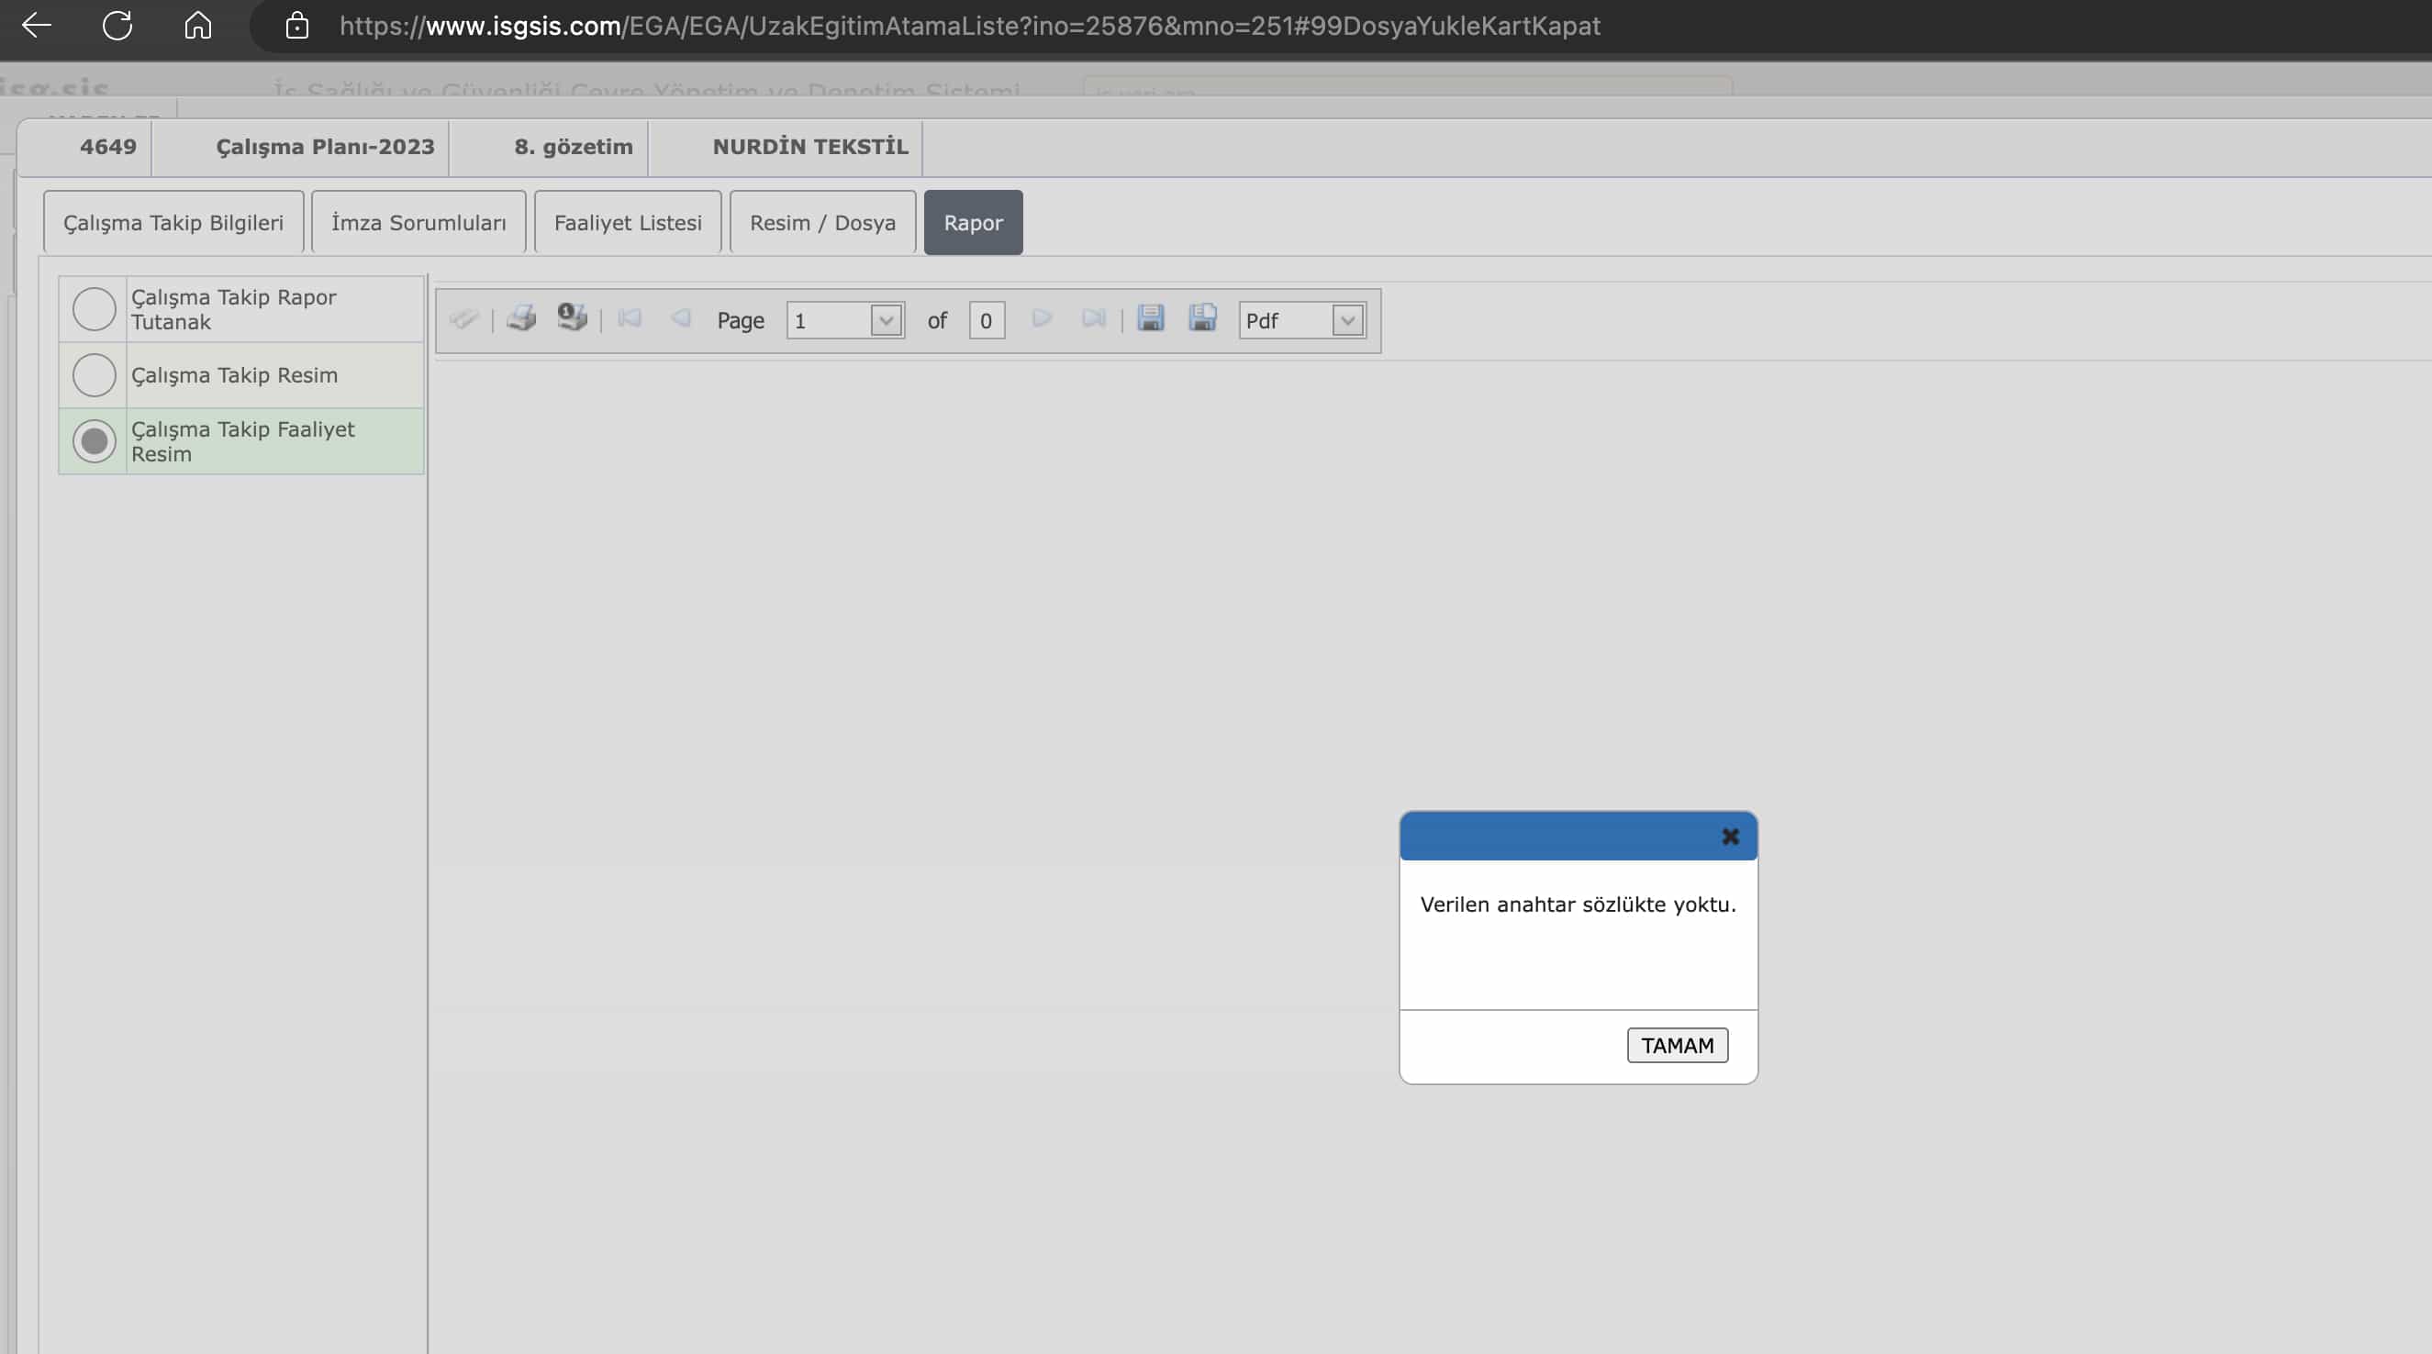Click the browser address bar URL
The width and height of the screenshot is (2432, 1354).
(x=968, y=26)
